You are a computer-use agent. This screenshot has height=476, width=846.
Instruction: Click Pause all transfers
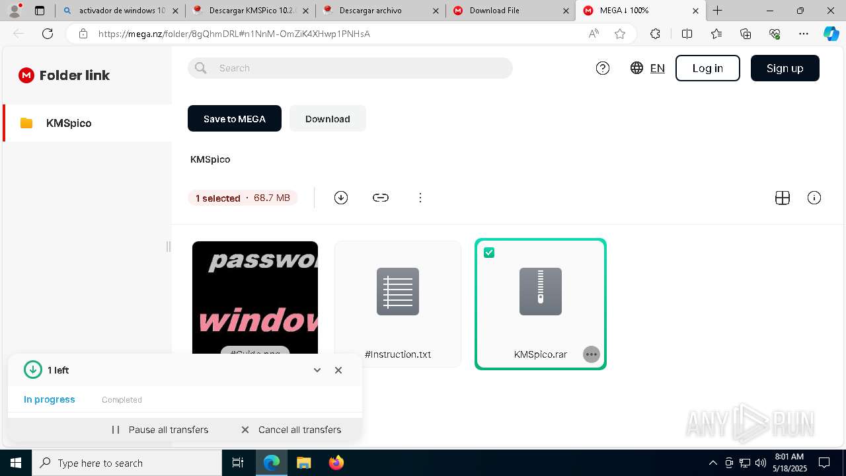(x=160, y=430)
